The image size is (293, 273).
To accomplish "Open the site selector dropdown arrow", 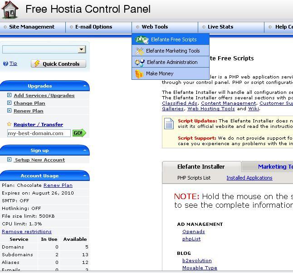I will point(82,49).
